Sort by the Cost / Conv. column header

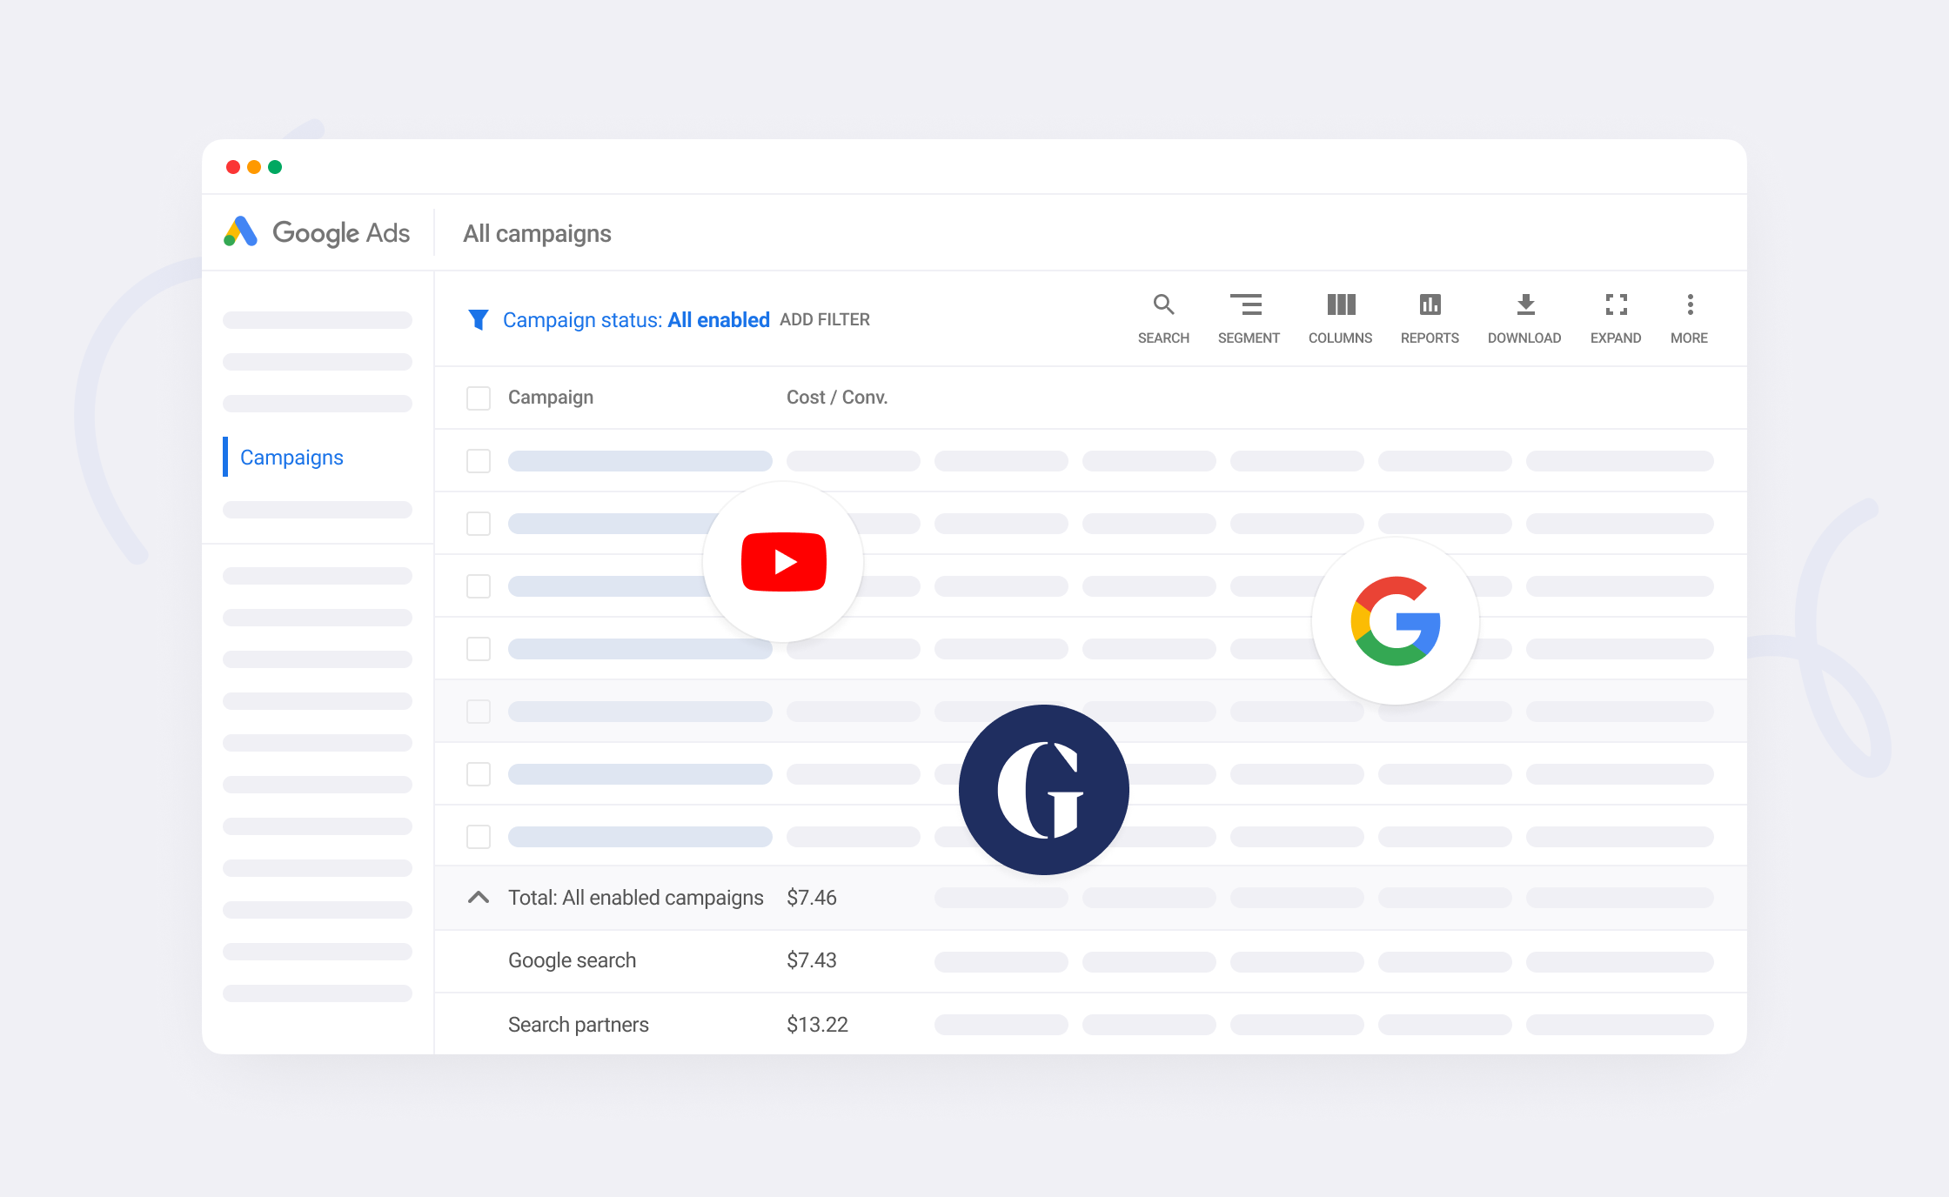coord(836,398)
